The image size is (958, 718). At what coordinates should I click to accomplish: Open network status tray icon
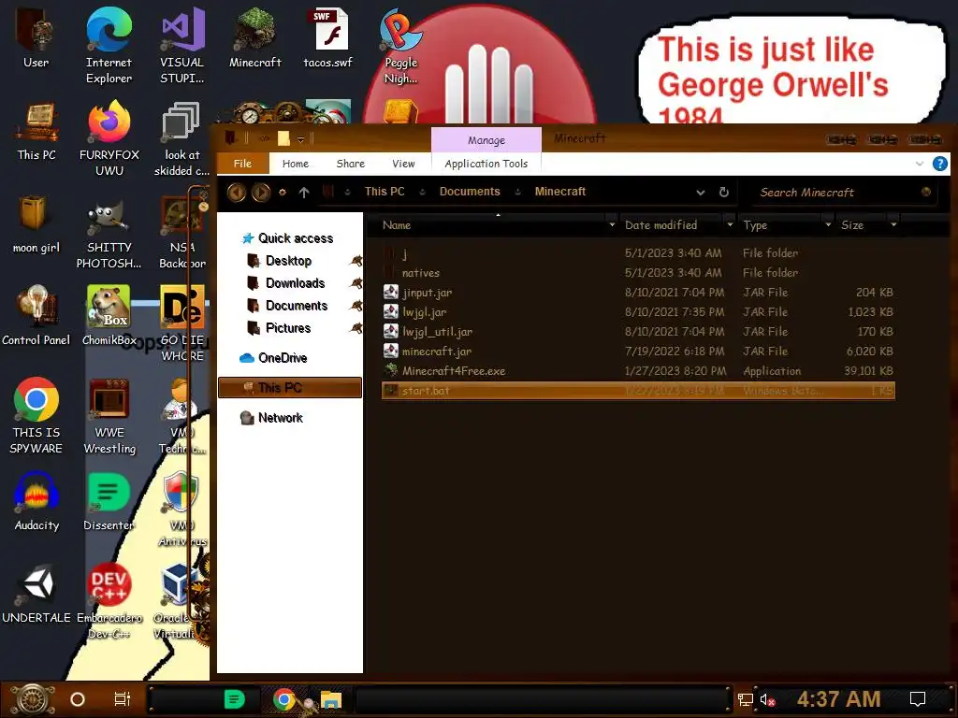[745, 699]
